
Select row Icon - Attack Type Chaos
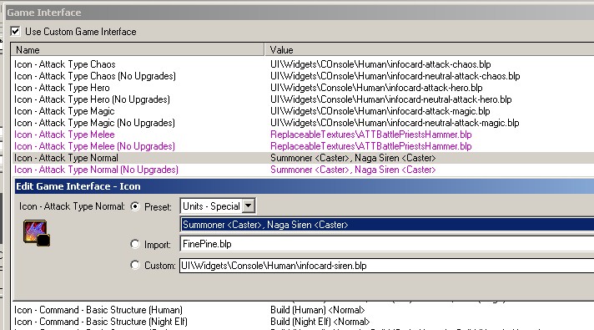65,64
